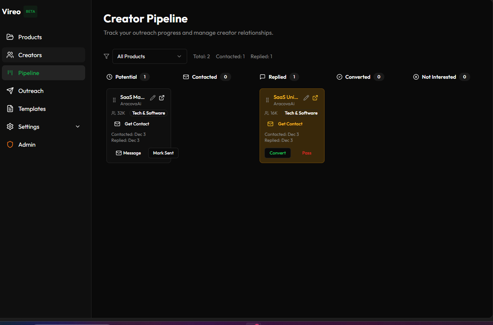This screenshot has height=325, width=493.
Task: Click the Vireo logo text
Action: tap(11, 12)
